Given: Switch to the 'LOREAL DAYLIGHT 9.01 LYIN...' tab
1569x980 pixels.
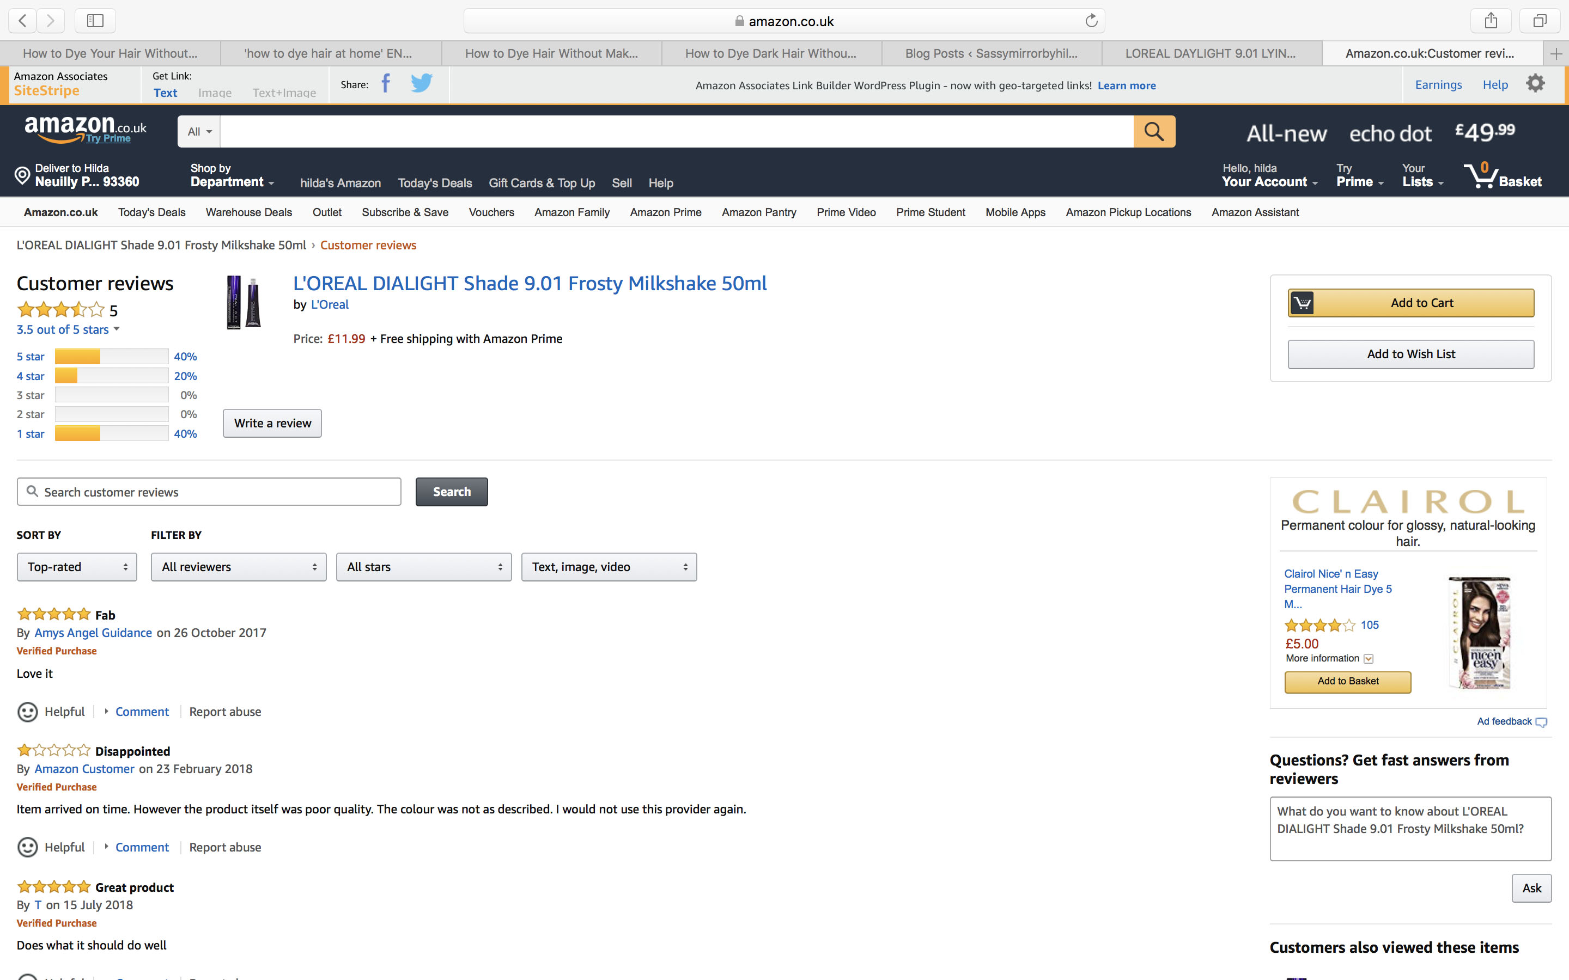Looking at the screenshot, I should tap(1211, 53).
